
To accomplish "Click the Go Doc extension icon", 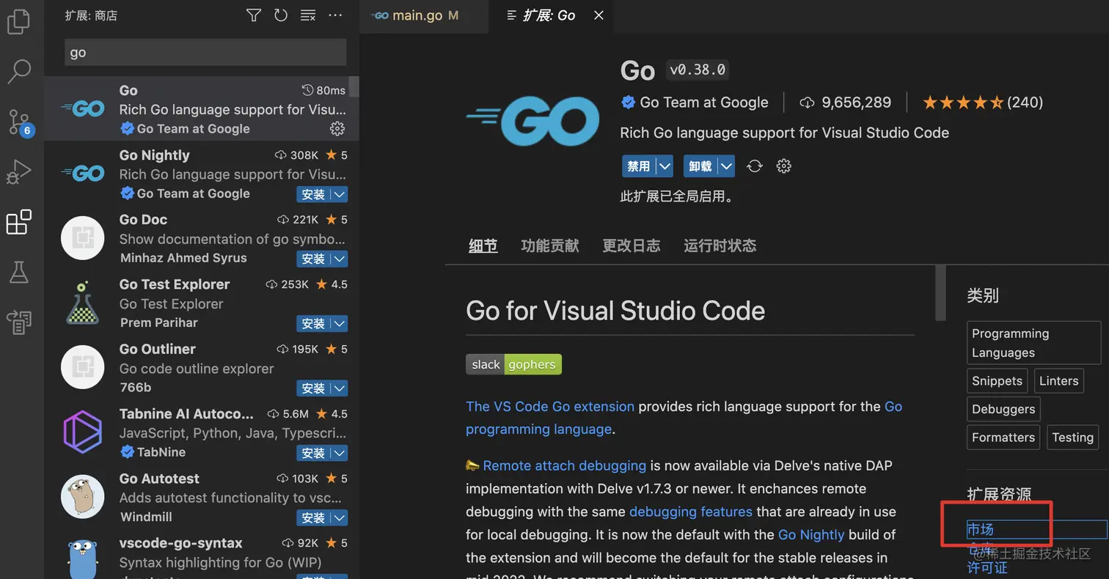I will [83, 237].
